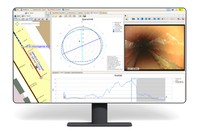199x132 pixels.
Task: Activate the magnifier zoom tool in the map toolbar
Action: pyautogui.click(x=19, y=19)
